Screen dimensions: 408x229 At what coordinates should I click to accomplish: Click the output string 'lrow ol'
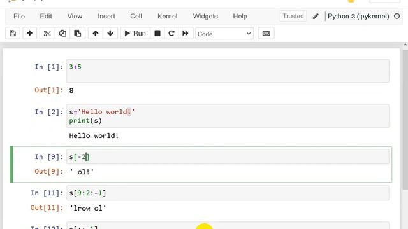tap(88, 208)
